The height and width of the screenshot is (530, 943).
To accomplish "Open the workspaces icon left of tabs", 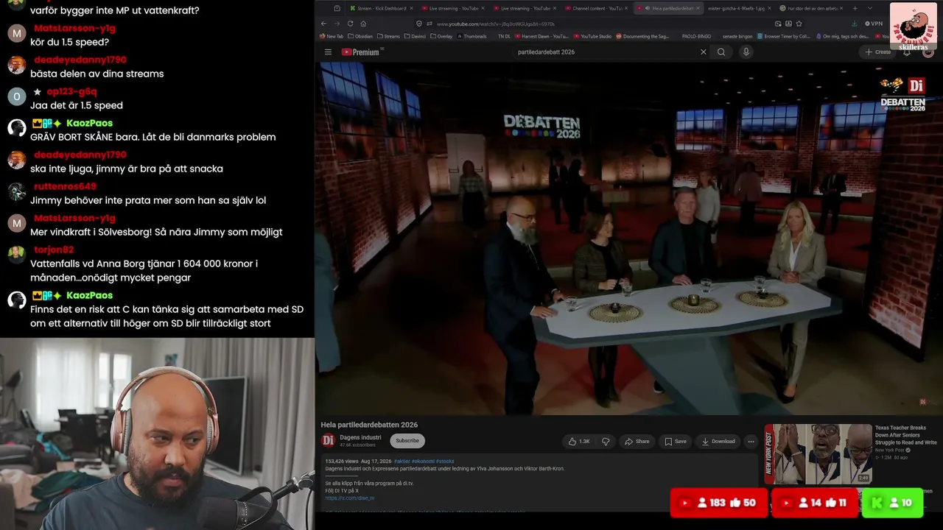I will (x=337, y=8).
